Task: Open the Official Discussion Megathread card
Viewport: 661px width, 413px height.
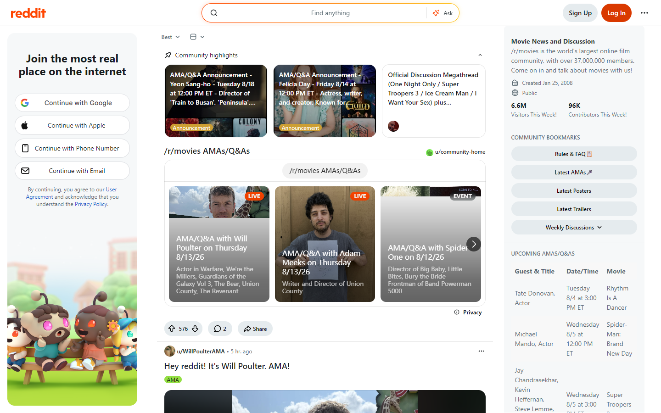Action: coord(434,101)
